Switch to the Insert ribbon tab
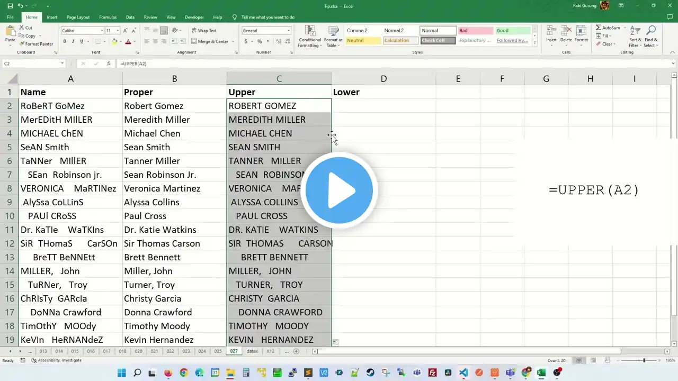Screen dimensions: 678x381 point(52,17)
